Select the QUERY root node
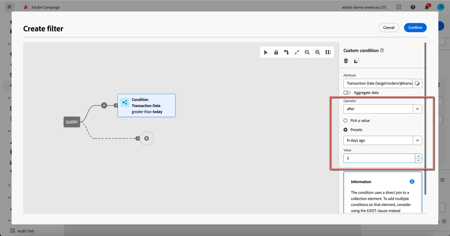Viewport: 450px width, 236px height. 72,122
